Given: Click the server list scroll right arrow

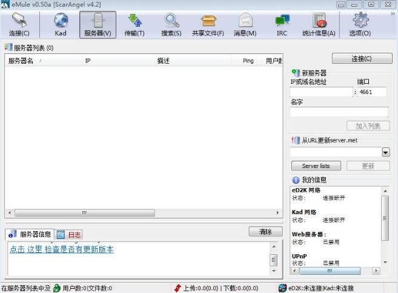Looking at the screenshot, I should pos(277,213).
